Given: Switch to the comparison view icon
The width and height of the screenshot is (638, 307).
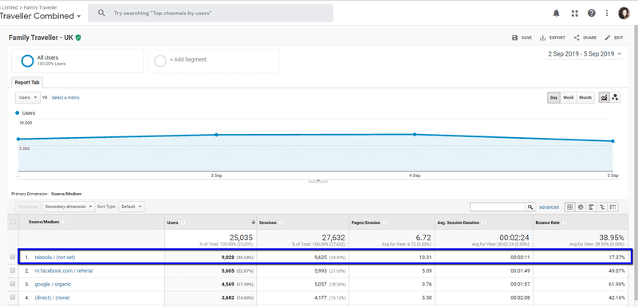Looking at the screenshot, I should coord(602,207).
